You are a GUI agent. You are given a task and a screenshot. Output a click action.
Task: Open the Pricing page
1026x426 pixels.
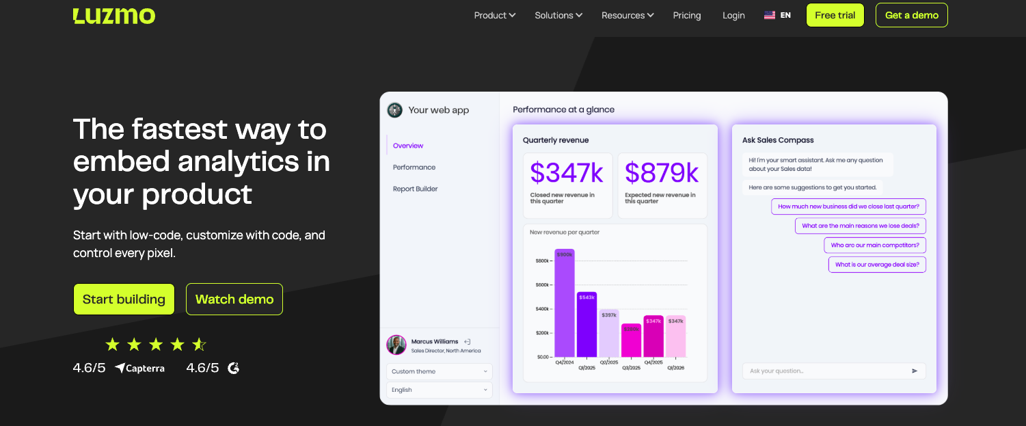coord(687,15)
